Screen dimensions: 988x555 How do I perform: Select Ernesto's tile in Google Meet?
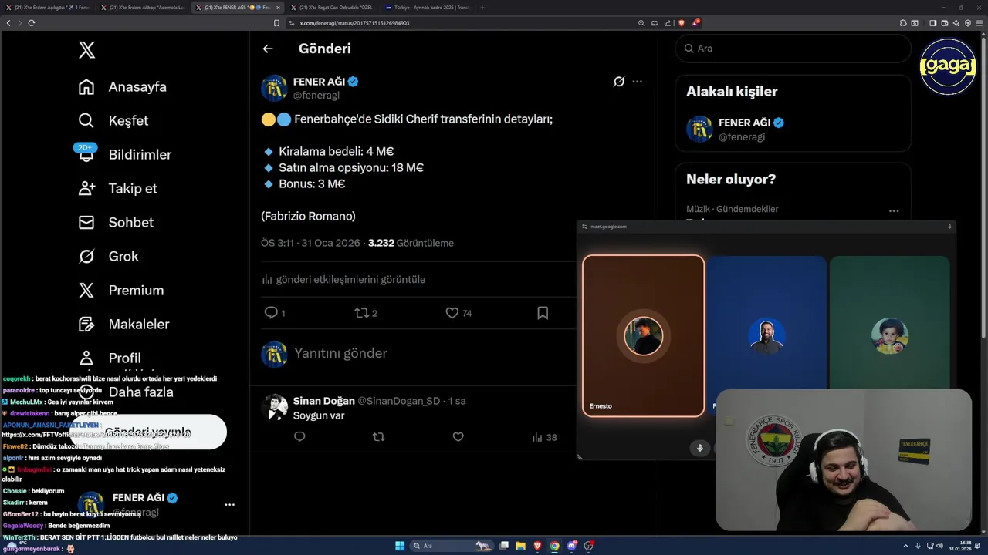coord(643,336)
